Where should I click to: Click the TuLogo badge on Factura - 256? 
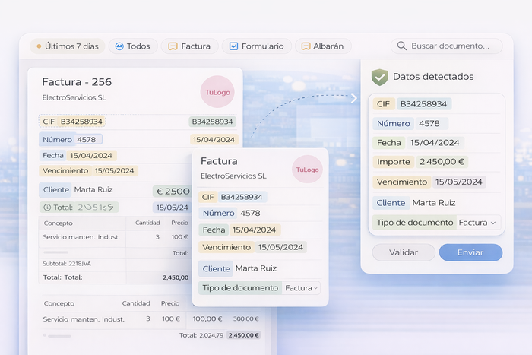(217, 92)
